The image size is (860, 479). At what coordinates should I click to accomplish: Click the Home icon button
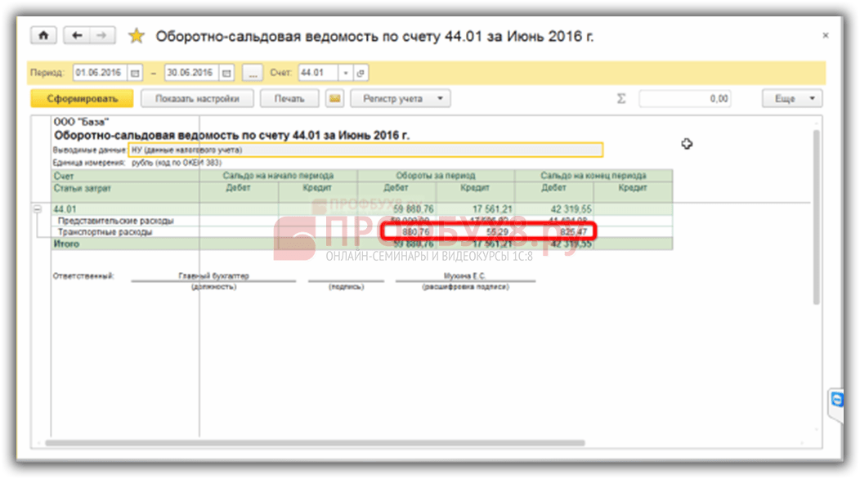point(43,36)
